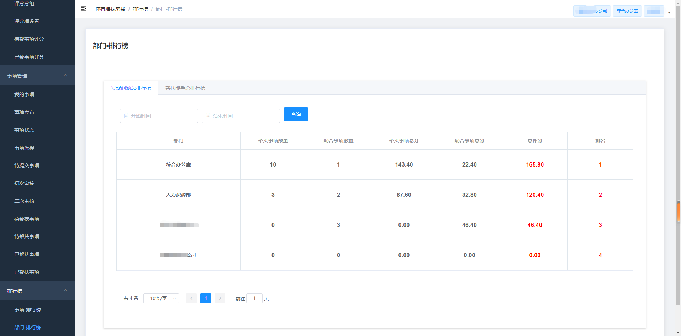Focus the 结束时间 date input

(241, 116)
